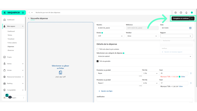Open the Rapport dropdown
197x111 pixels.
176,36
